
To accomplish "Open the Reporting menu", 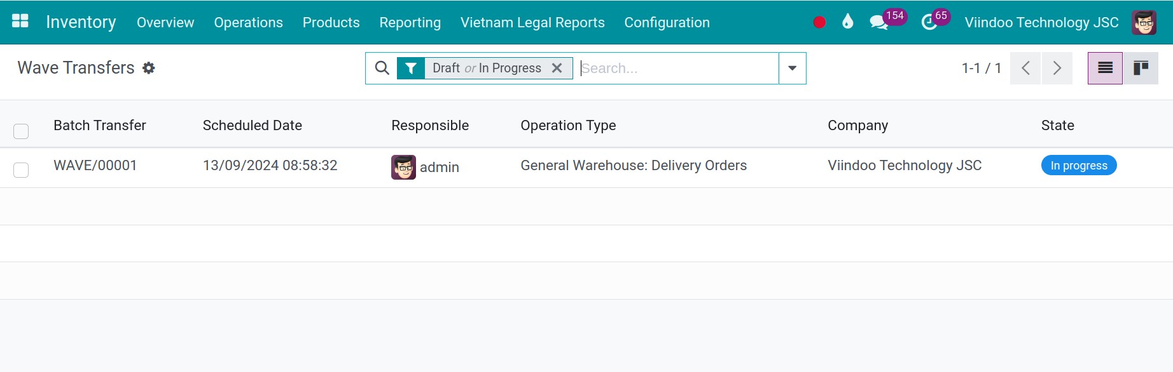I will [410, 22].
